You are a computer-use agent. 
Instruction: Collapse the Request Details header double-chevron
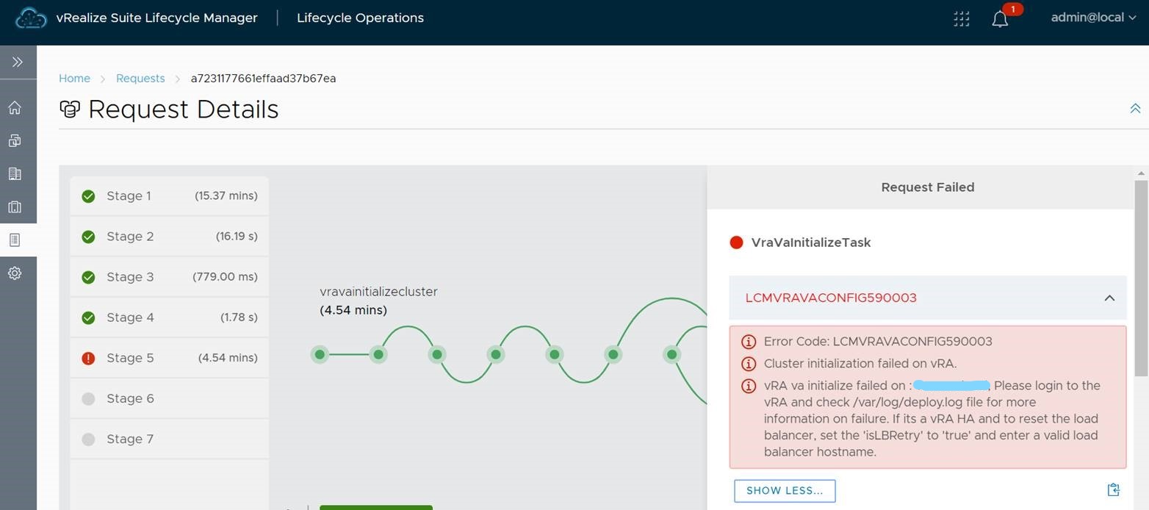pos(1135,109)
